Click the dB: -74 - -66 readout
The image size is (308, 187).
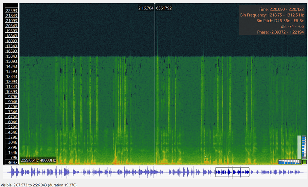pyautogui.click(x=292, y=26)
